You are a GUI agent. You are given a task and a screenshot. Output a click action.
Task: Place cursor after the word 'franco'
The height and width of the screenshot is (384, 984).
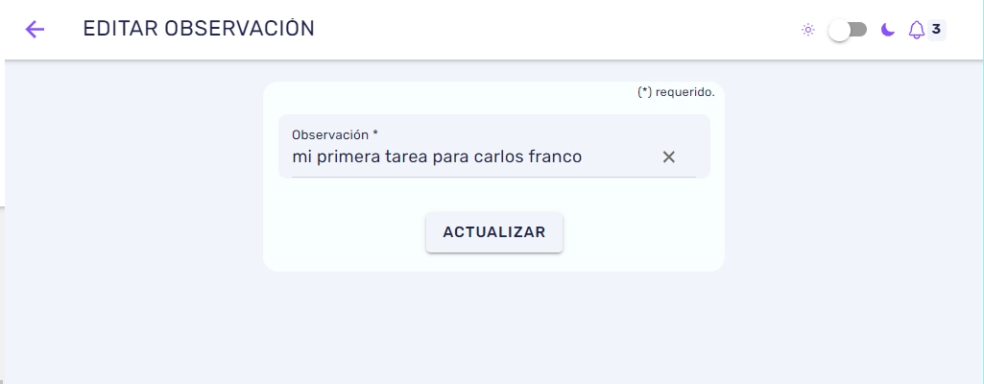tap(583, 156)
